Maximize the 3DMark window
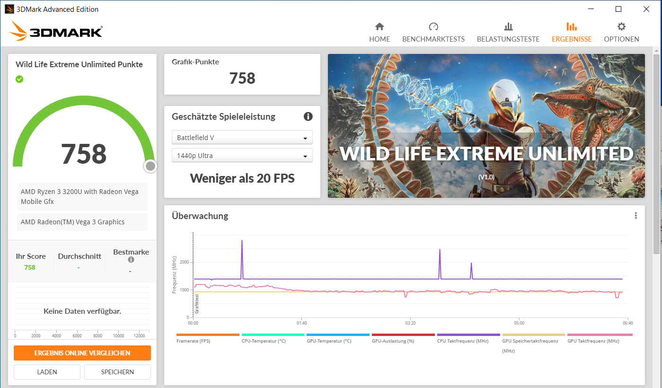The image size is (662, 388). point(618,9)
